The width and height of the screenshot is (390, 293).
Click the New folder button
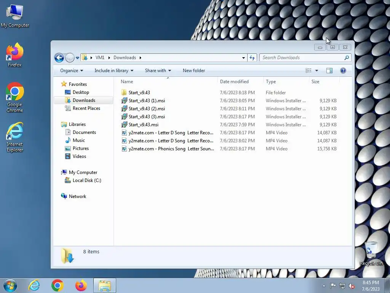click(194, 71)
